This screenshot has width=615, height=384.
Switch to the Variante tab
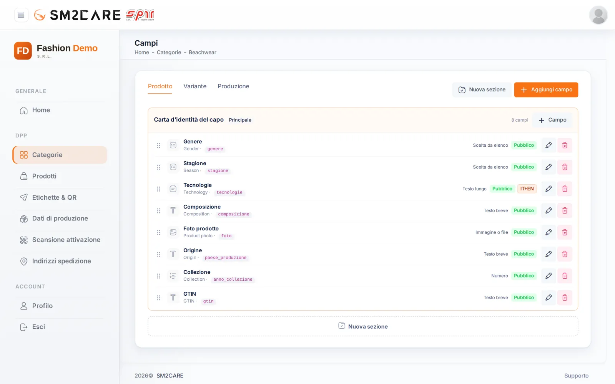click(x=195, y=86)
